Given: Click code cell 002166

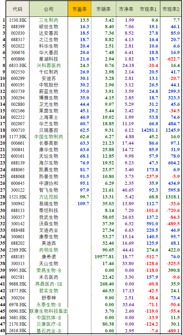Looking at the screenshot, I should pyautogui.click(x=17, y=111).
